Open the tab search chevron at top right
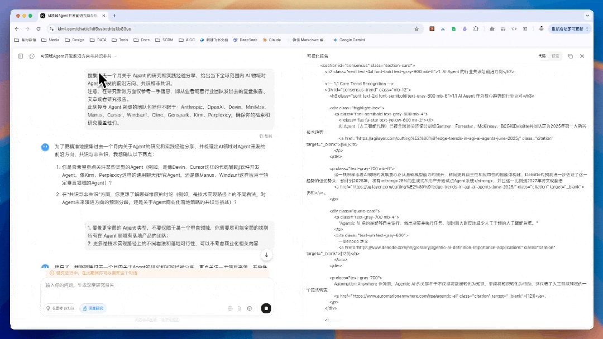 tap(587, 16)
